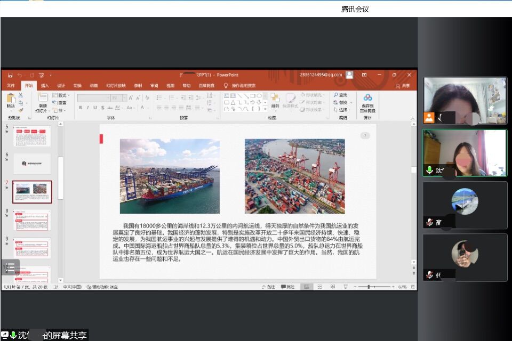Click the Share (共享) button
This screenshot has height=341, width=512.
point(403,85)
